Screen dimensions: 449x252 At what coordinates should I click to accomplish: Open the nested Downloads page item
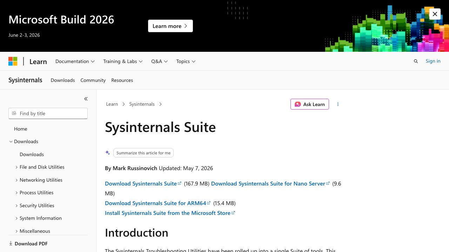(32, 154)
